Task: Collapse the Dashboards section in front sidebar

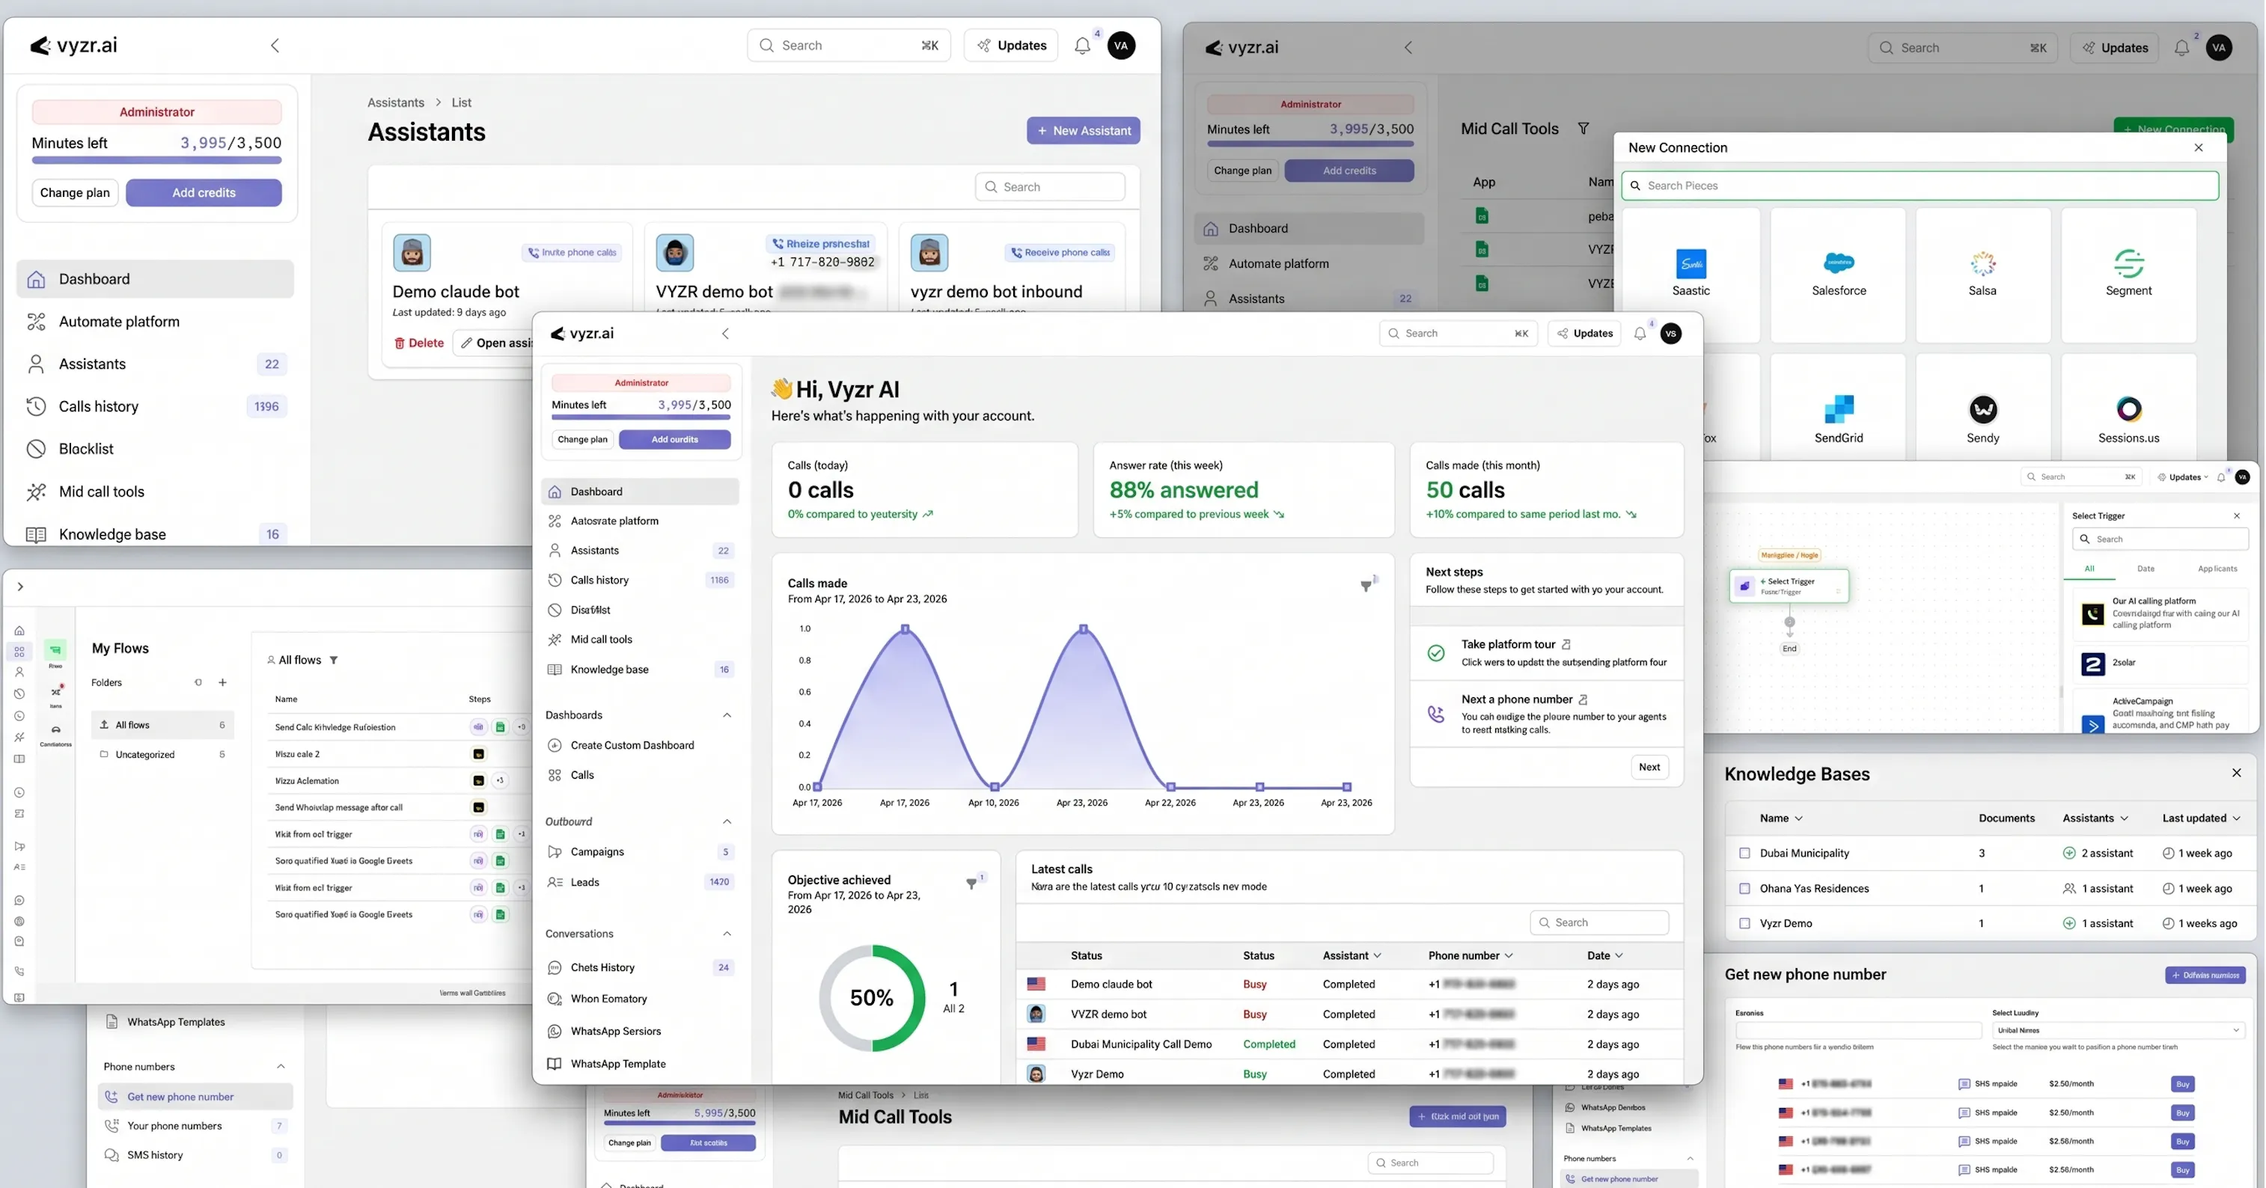Action: coord(727,715)
